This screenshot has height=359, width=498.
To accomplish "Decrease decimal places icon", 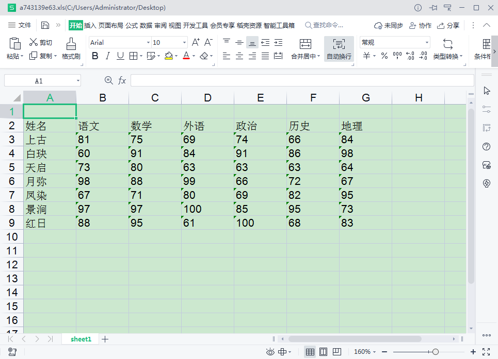I will [423, 56].
